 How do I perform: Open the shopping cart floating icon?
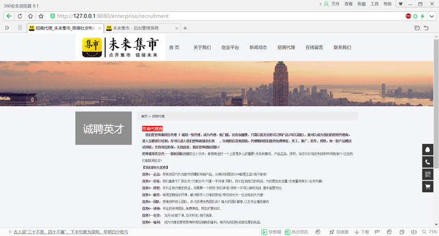pos(427,187)
